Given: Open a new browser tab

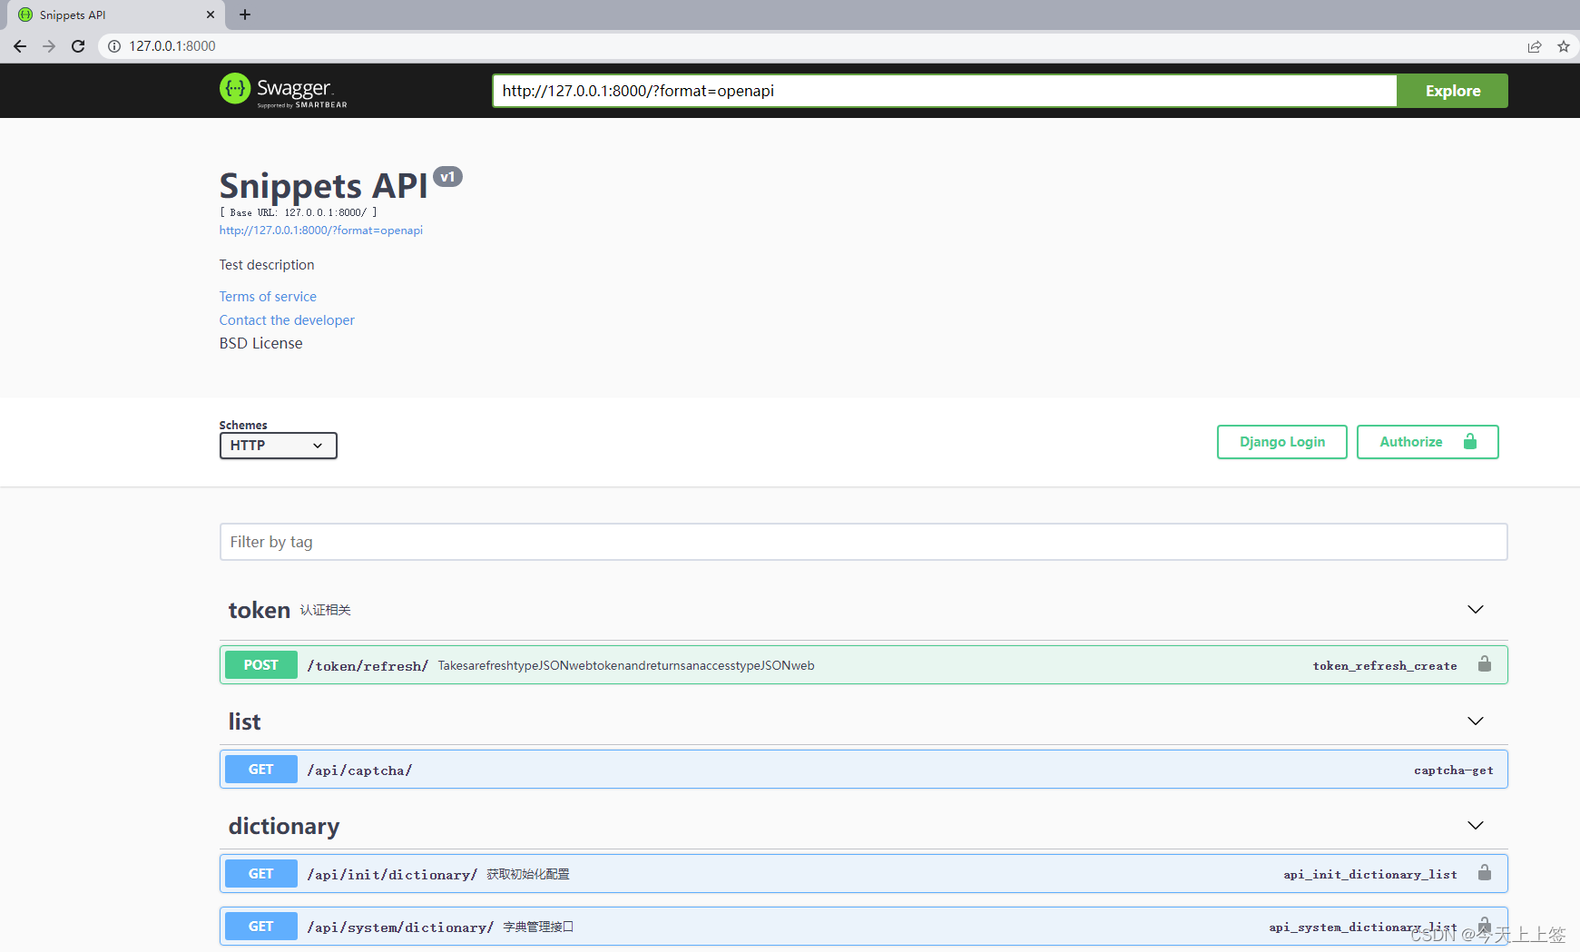Looking at the screenshot, I should (244, 15).
